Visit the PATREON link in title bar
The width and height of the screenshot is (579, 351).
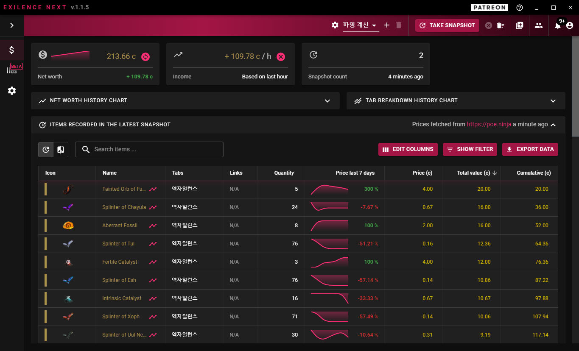[x=489, y=8]
